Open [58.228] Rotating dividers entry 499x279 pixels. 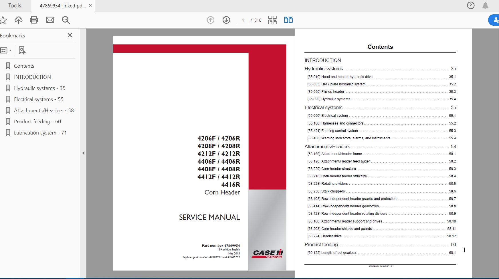[x=382, y=184]
